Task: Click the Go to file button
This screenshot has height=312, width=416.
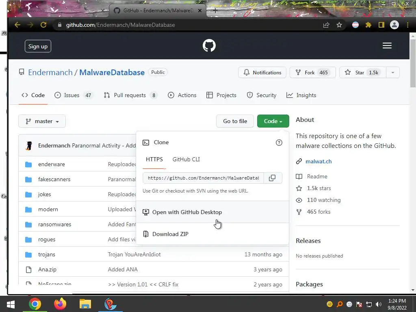Action: click(x=235, y=121)
